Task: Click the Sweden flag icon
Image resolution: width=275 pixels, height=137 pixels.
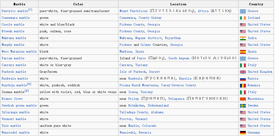Action: click(x=243, y=105)
